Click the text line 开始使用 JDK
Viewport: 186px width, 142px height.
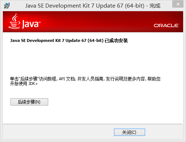click(x=24, y=83)
